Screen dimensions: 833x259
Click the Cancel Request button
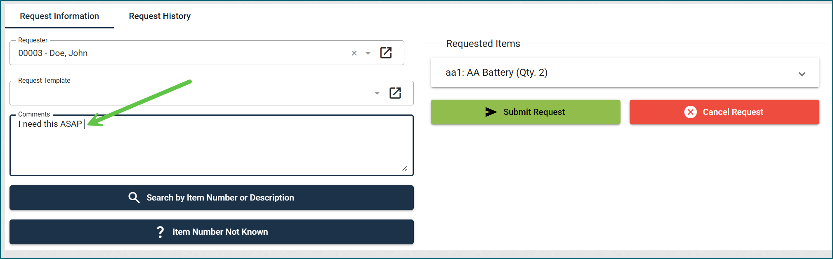[724, 112]
